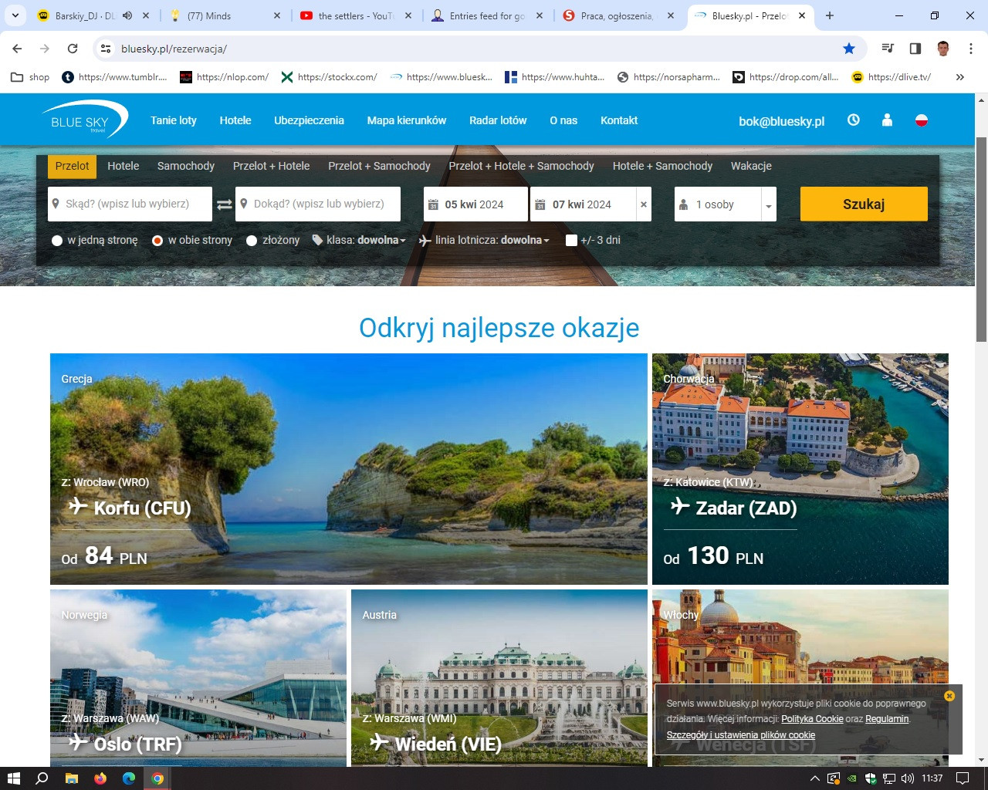Open the 'Mapa kierunków' menu item

point(406,120)
